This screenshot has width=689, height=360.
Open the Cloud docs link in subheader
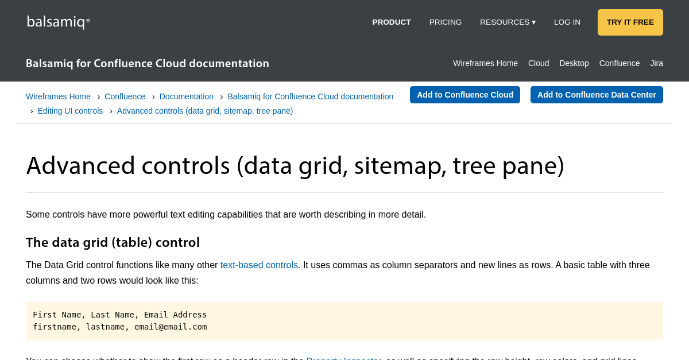tap(539, 63)
